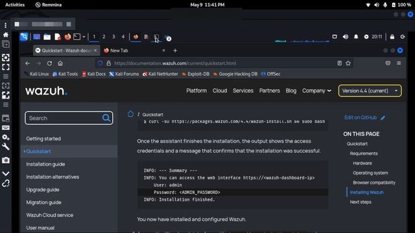
Task: Open the file manager in Kali panel
Action: pyautogui.click(x=47, y=37)
